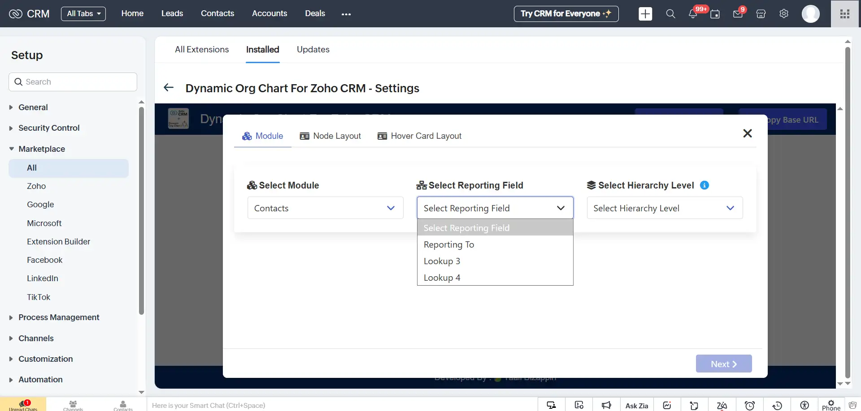Click the plus create-record icon

(x=645, y=14)
